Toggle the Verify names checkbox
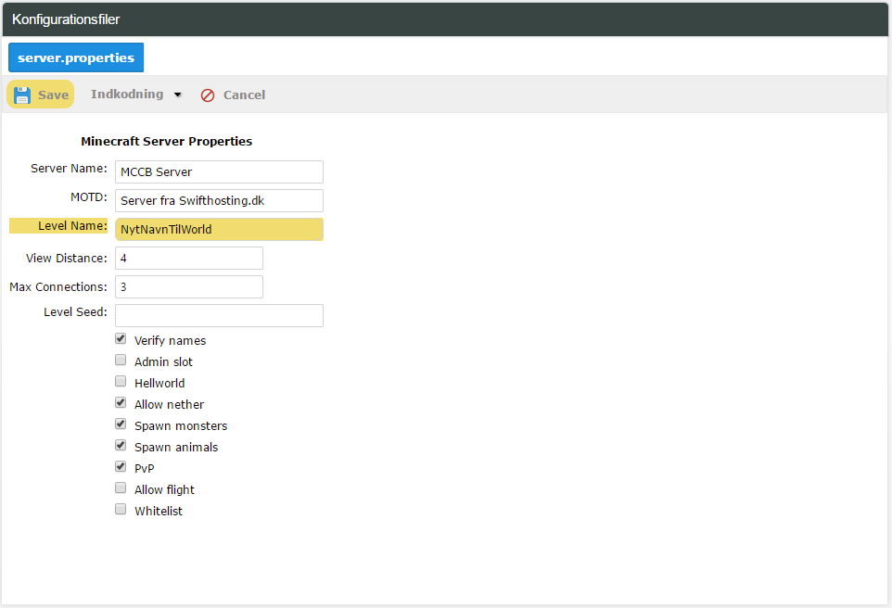This screenshot has width=892, height=608. [x=121, y=339]
